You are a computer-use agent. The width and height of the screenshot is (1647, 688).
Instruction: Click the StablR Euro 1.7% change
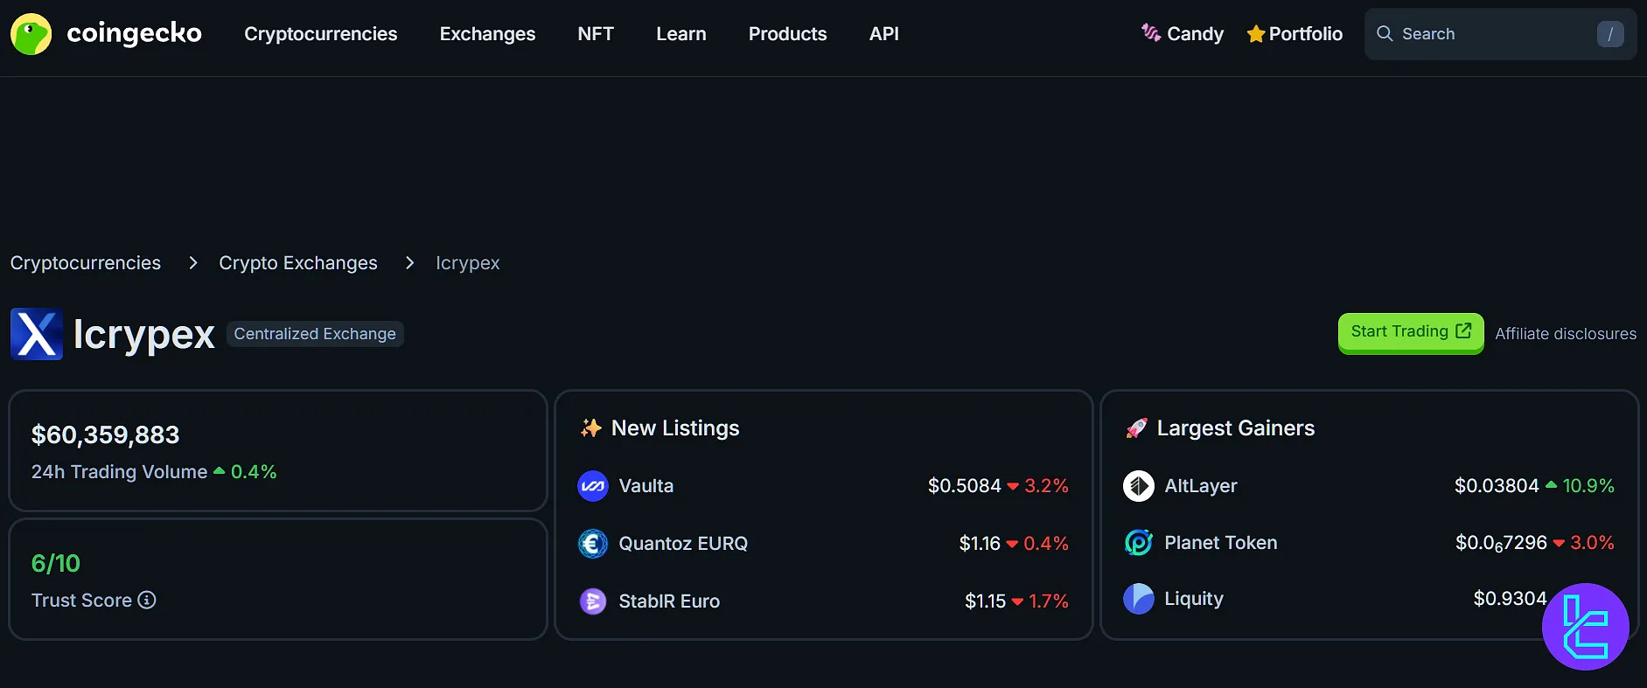pos(1049,601)
